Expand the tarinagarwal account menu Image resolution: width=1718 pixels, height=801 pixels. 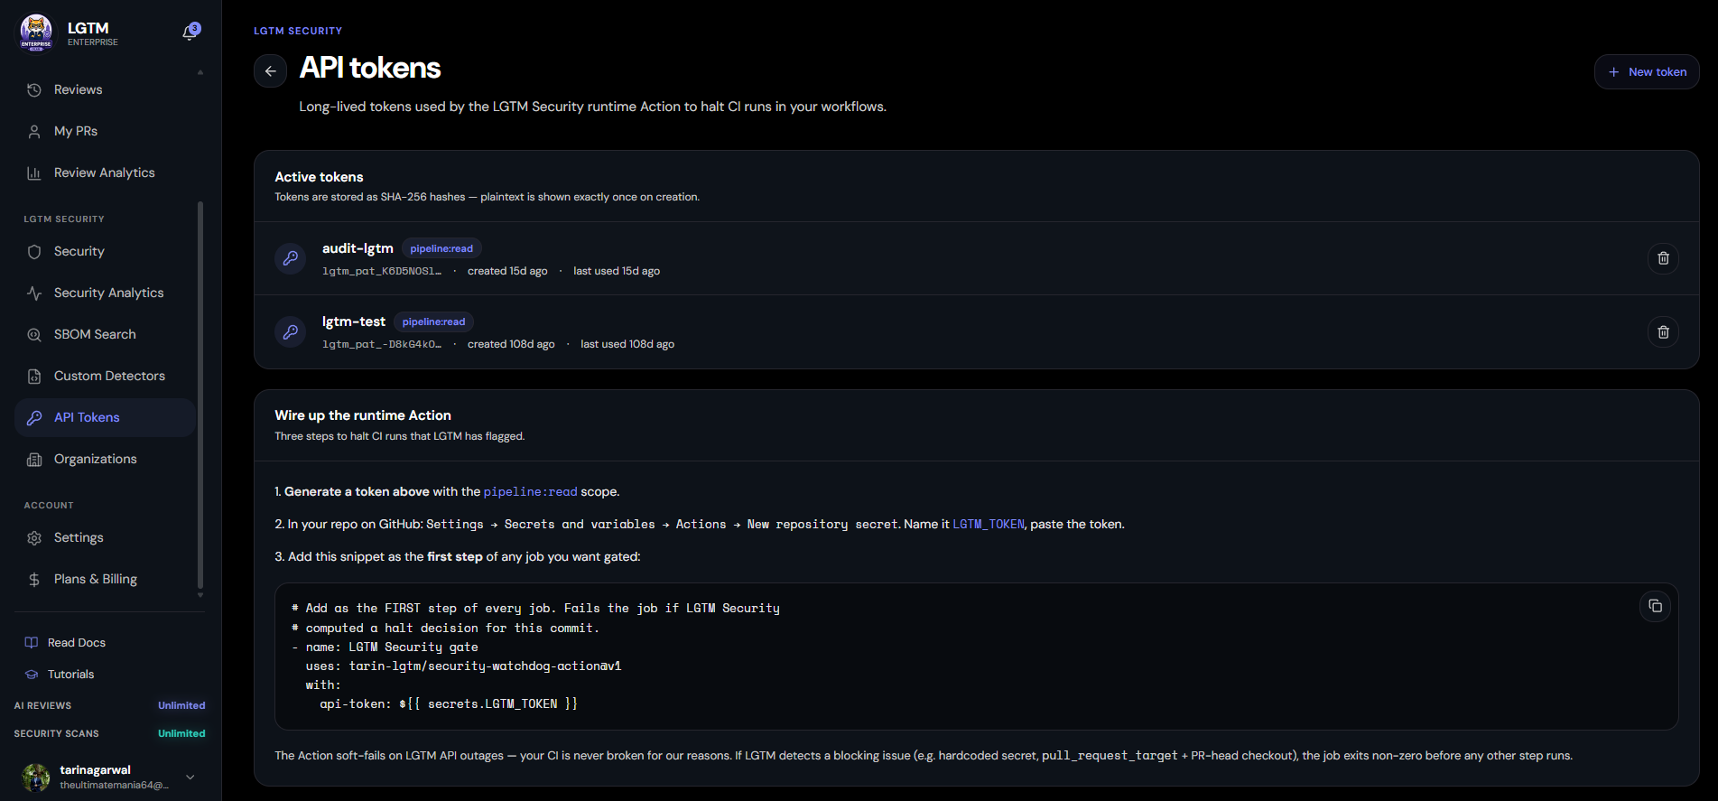click(190, 777)
